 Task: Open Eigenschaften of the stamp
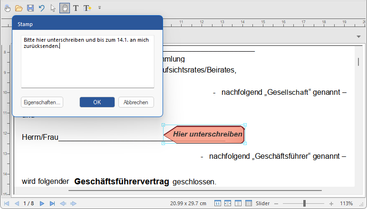(42, 102)
